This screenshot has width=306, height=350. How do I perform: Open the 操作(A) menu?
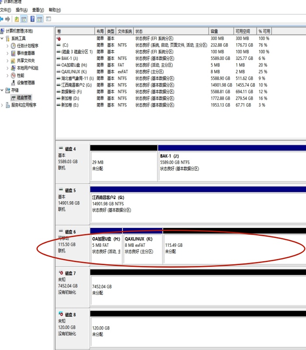21,10
